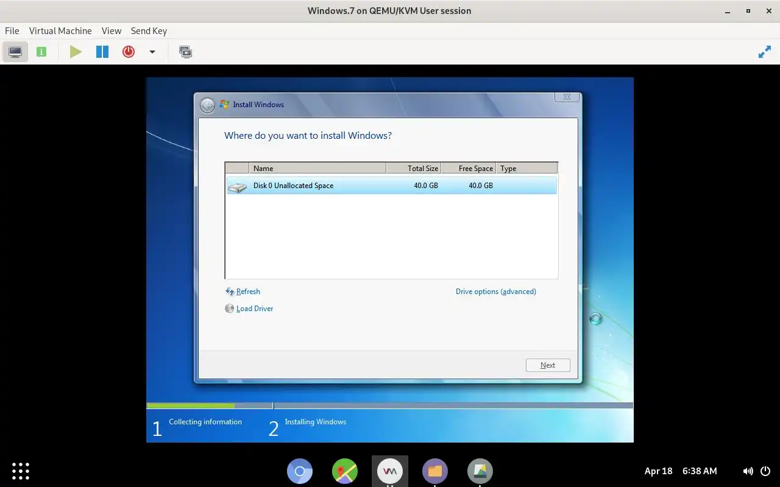The height and width of the screenshot is (487, 780).
Task: Open the View menu
Action: click(112, 30)
